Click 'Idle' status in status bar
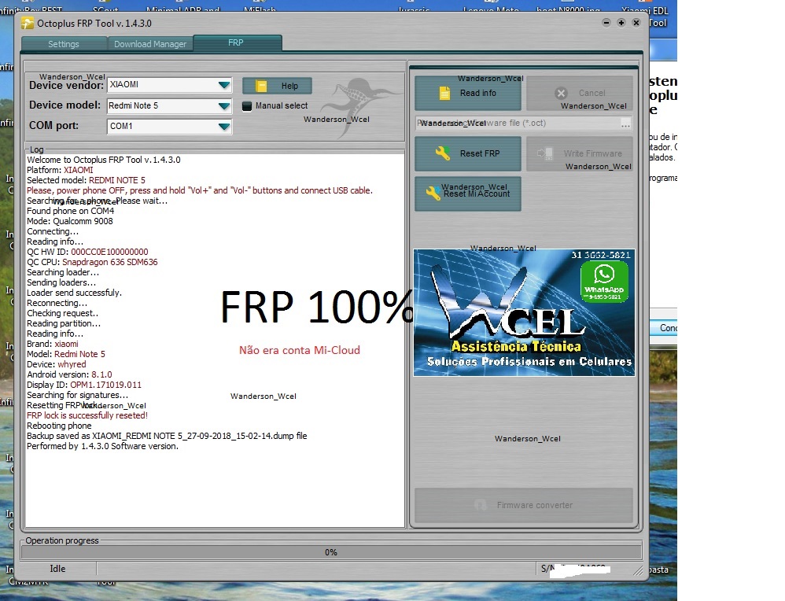Screen dimensions: 785x601 [x=57, y=569]
